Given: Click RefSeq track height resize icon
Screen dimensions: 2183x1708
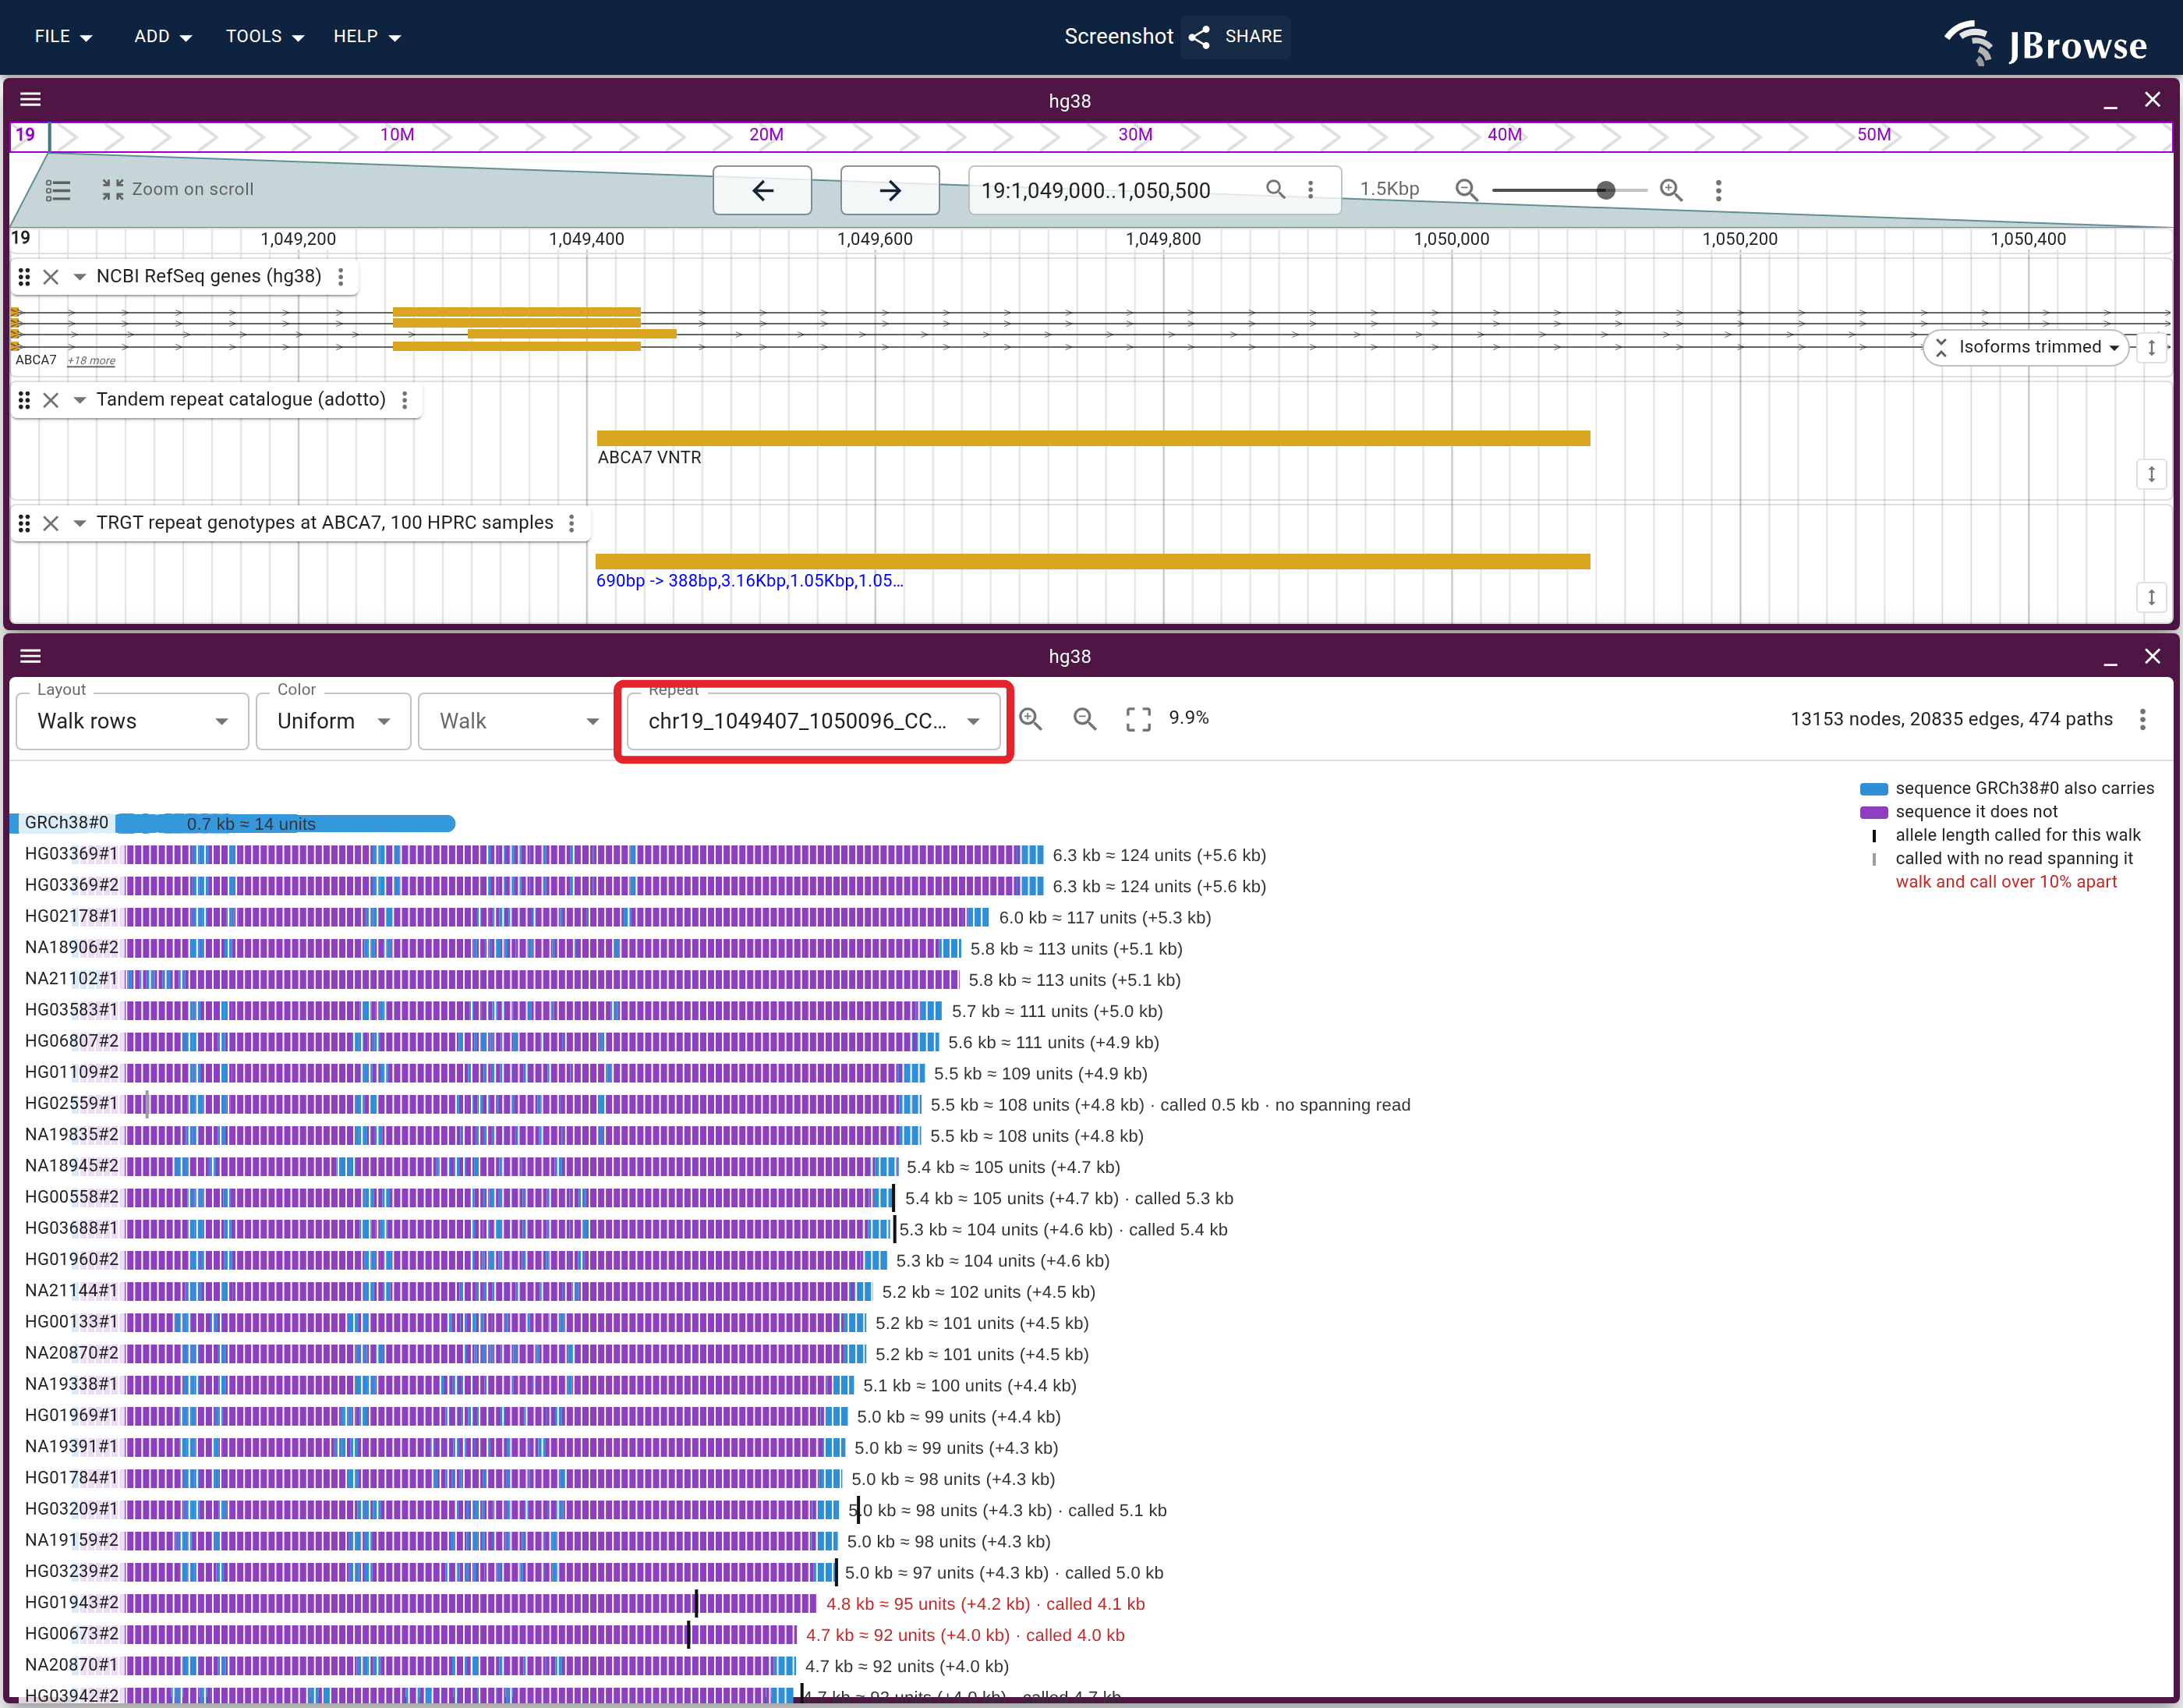Looking at the screenshot, I should pyautogui.click(x=2151, y=347).
